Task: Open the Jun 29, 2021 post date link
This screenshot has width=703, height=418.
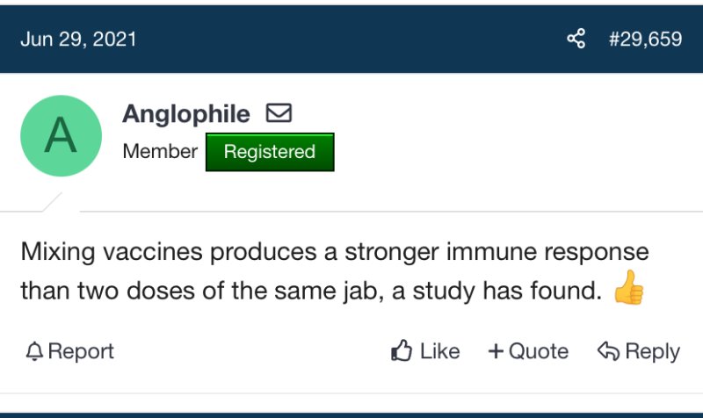Action: click(78, 40)
